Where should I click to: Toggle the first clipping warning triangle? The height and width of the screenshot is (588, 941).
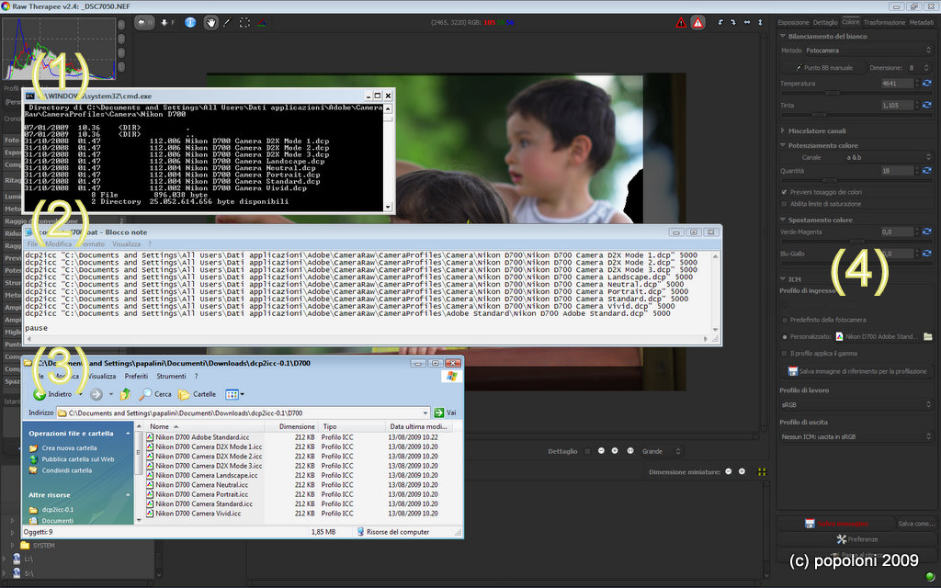pos(681,23)
